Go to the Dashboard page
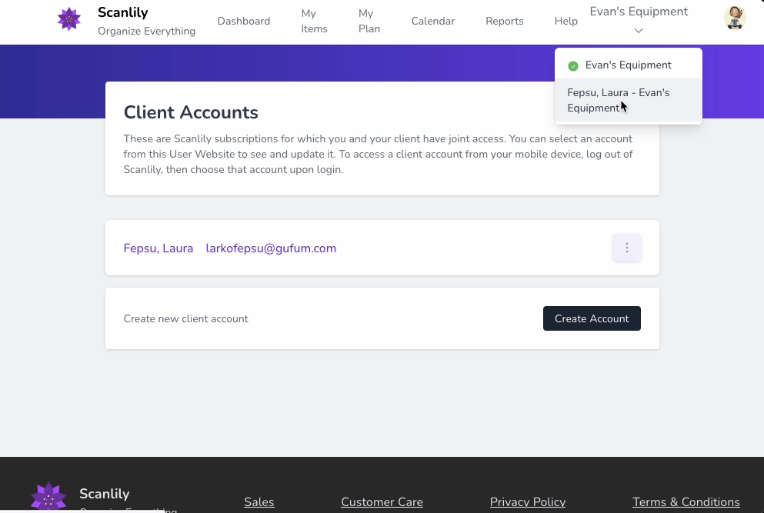 coord(244,22)
